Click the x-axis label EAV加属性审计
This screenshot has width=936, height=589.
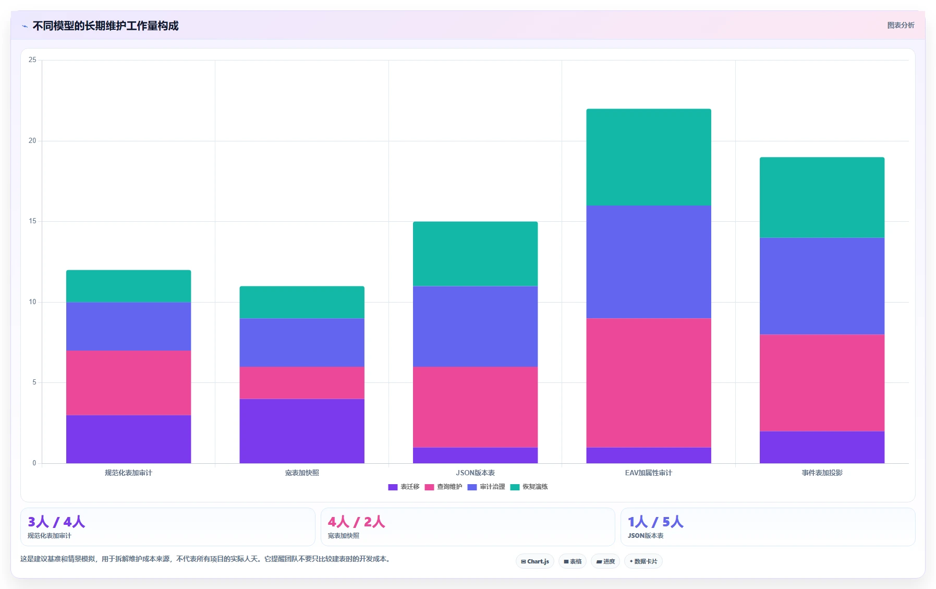click(x=649, y=473)
